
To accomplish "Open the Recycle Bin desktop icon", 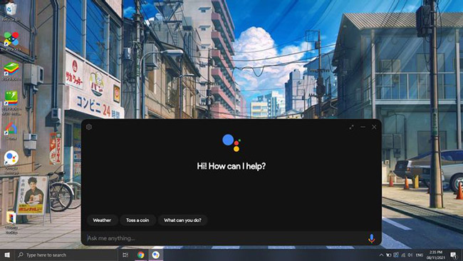I will click(11, 12).
